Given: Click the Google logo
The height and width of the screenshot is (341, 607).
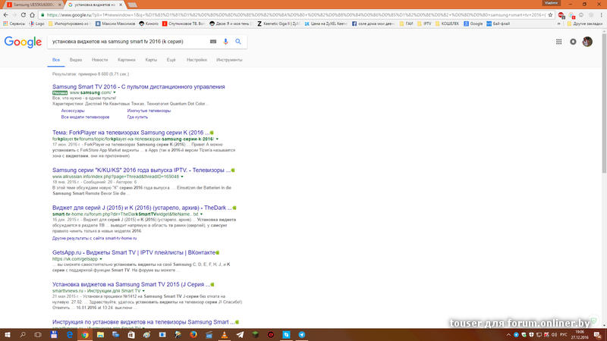Looking at the screenshot, I should (23, 42).
